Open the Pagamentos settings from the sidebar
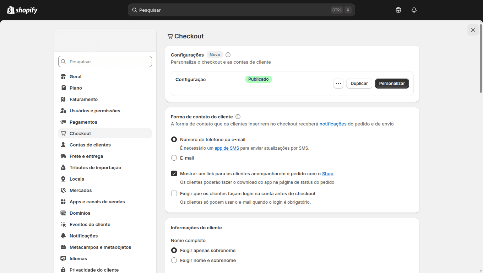 tap(83, 122)
